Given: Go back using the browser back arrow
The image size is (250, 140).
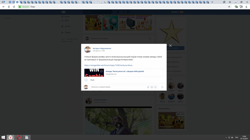Looking at the screenshot, I should pos(3,7).
